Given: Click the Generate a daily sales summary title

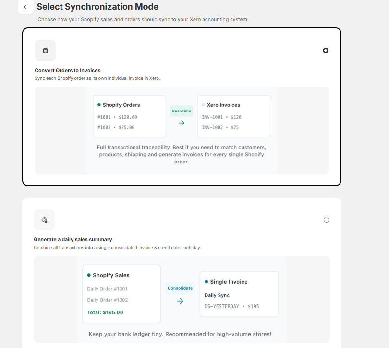Looking at the screenshot, I should (x=73, y=239).
